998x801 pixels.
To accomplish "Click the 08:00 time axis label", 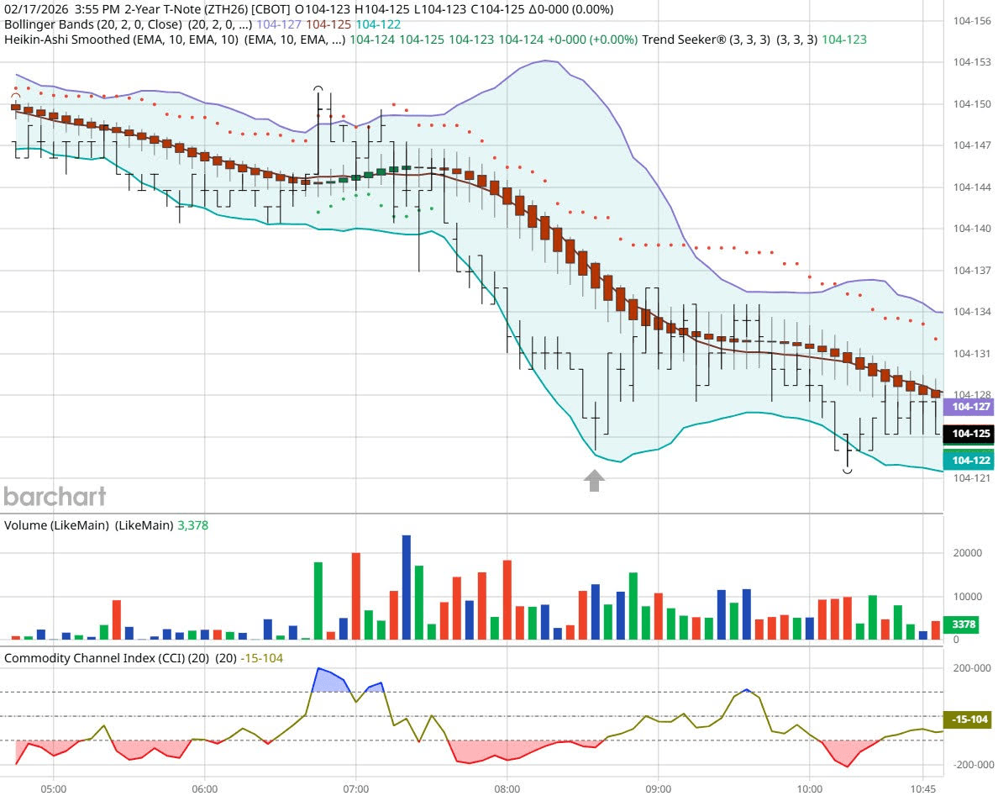I will 509,789.
